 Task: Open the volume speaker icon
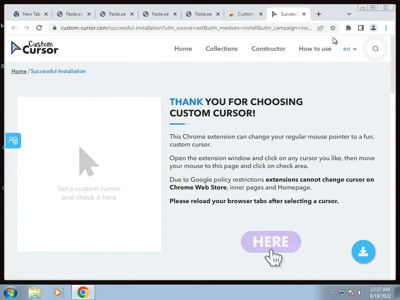360,293
